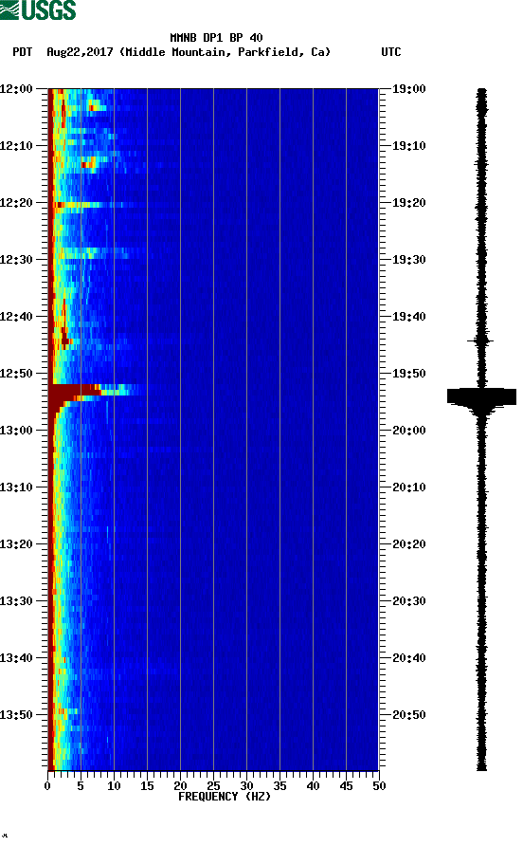
Task: Click the 13:10 PDT time label
Action: [x=17, y=487]
